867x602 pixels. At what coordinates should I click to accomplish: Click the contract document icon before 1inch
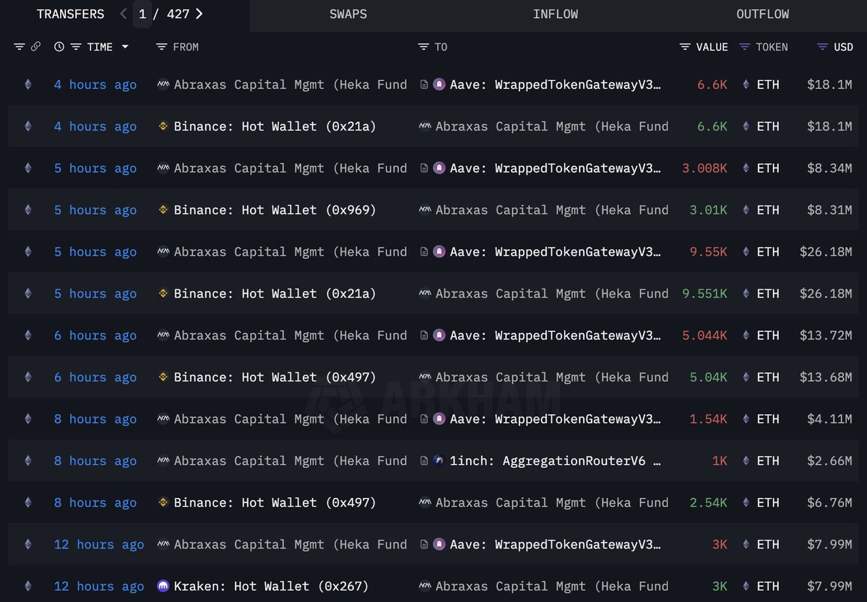click(424, 461)
